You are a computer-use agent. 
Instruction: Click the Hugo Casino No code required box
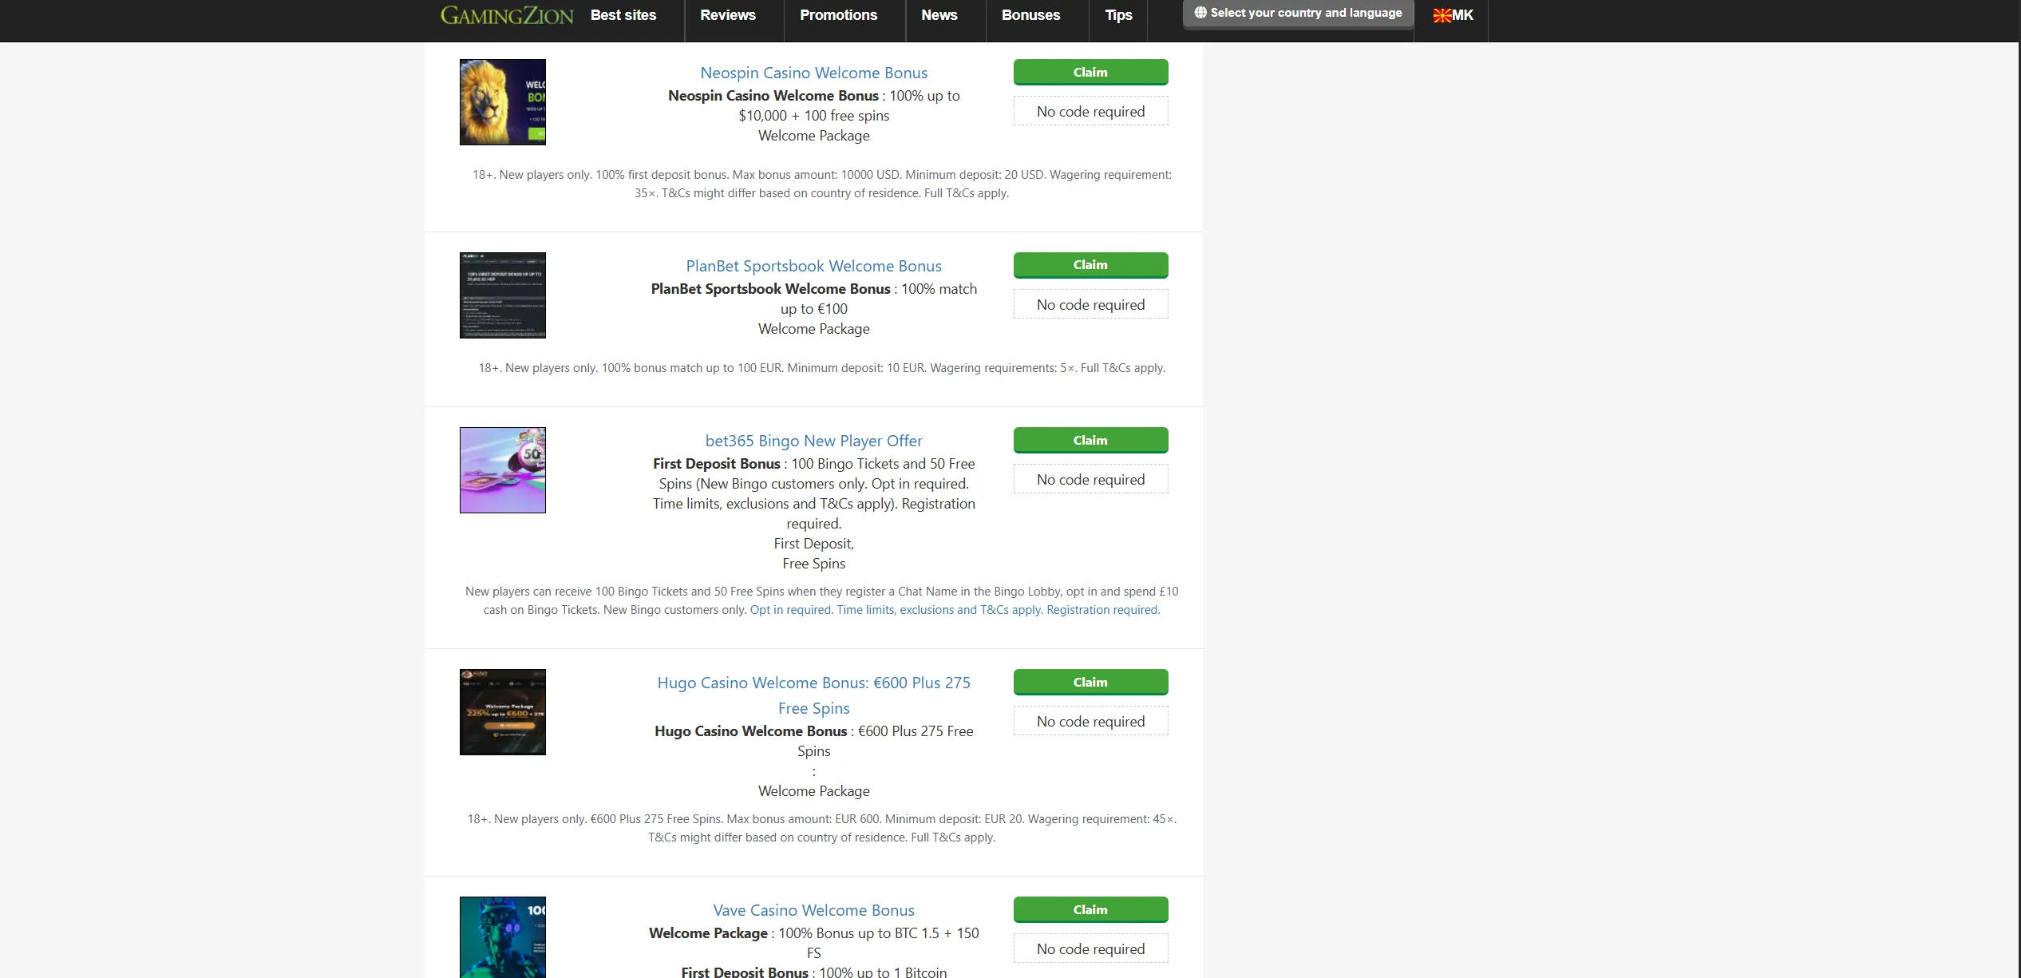coord(1090,721)
